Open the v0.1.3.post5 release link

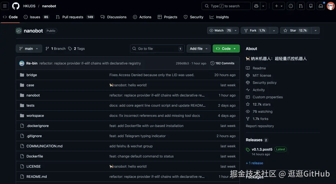262,149
